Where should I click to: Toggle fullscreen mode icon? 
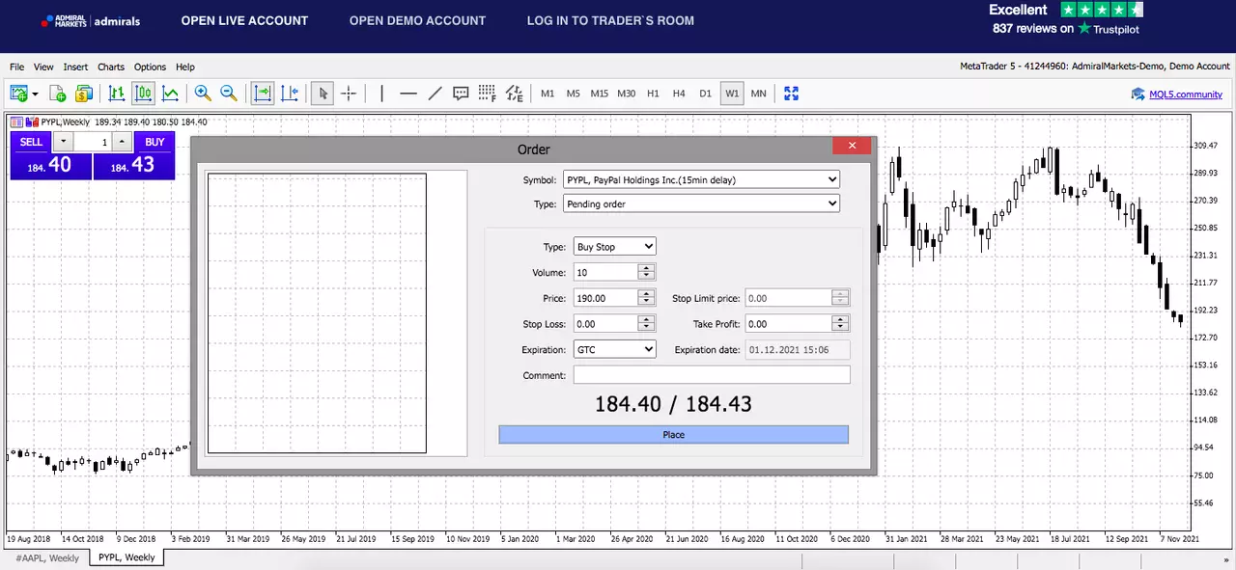tap(792, 94)
